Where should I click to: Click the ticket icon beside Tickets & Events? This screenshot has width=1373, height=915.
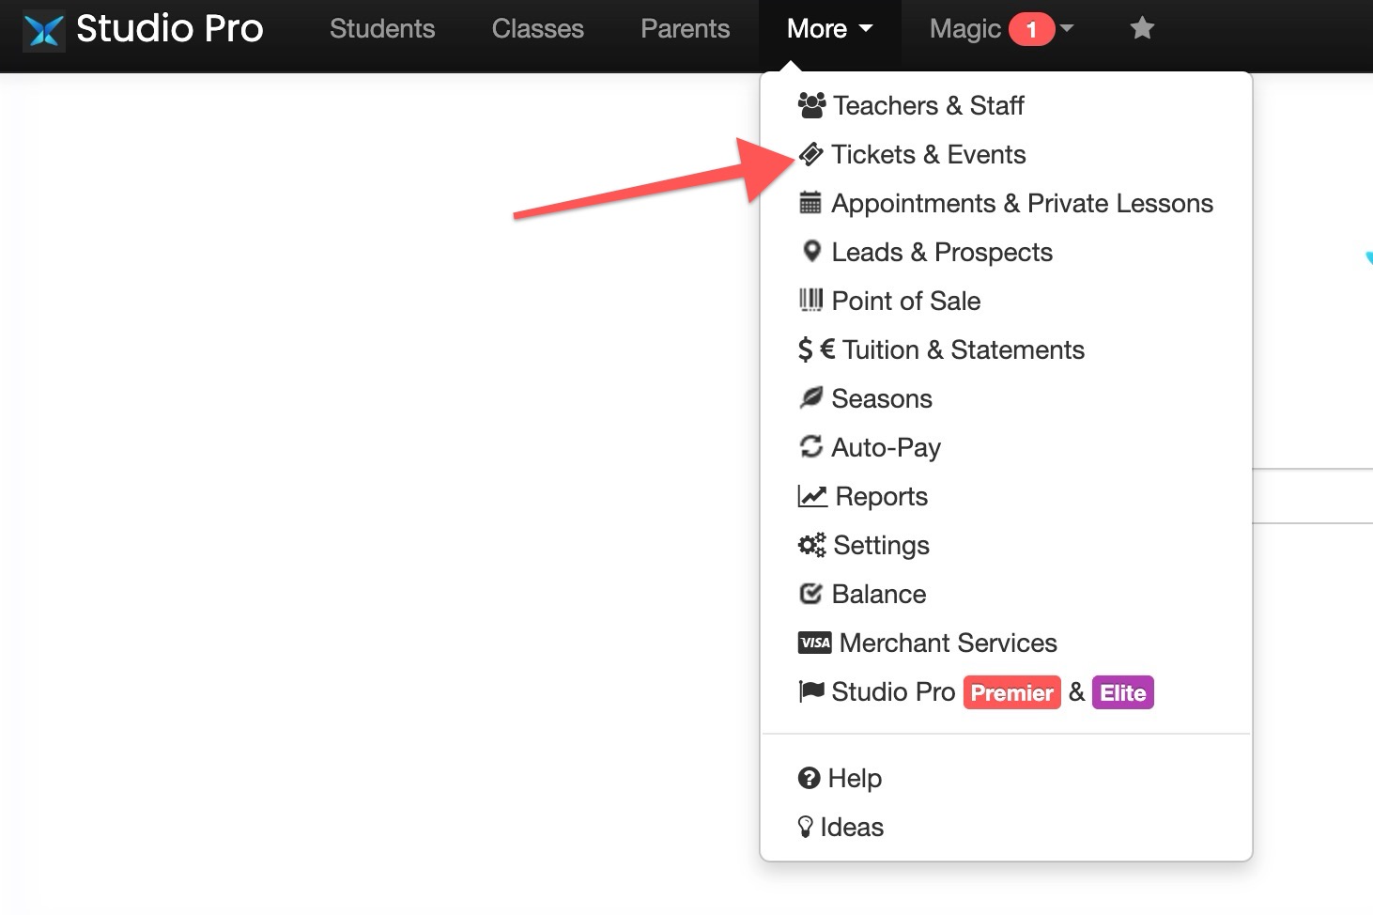(x=810, y=154)
